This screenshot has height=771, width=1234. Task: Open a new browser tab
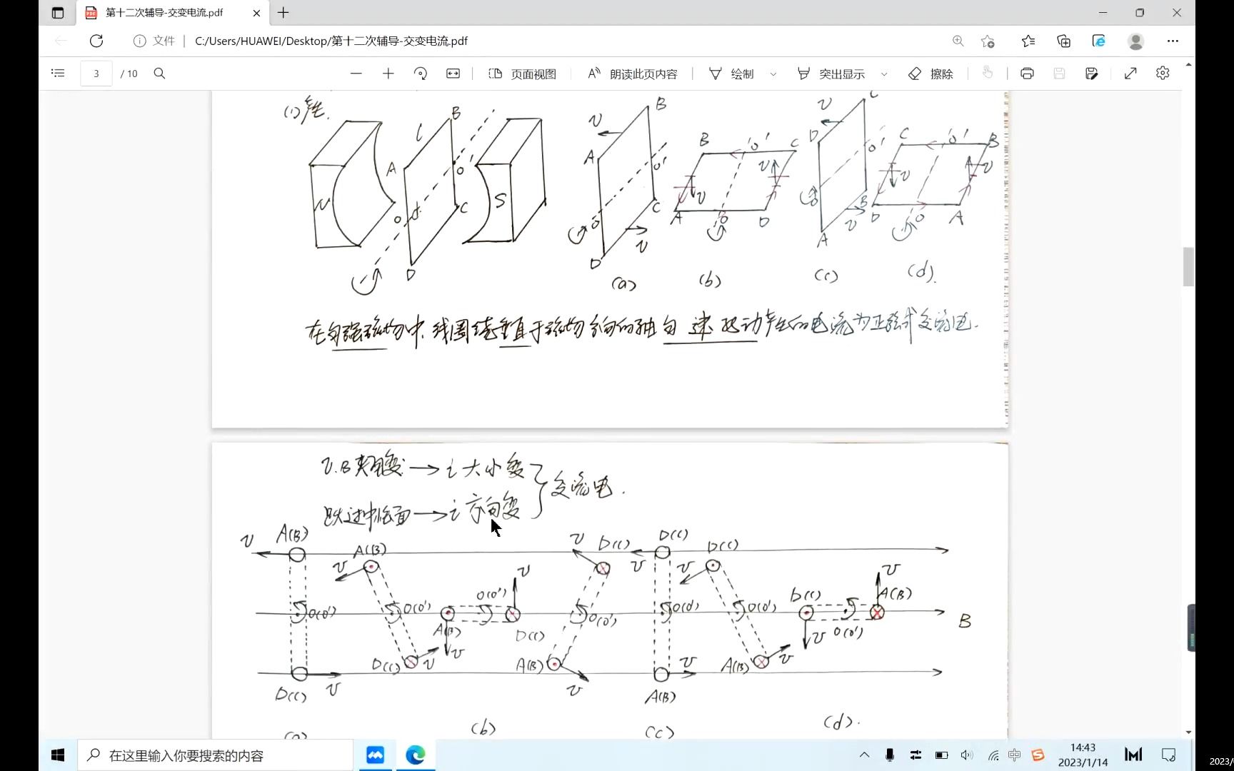[x=284, y=13]
